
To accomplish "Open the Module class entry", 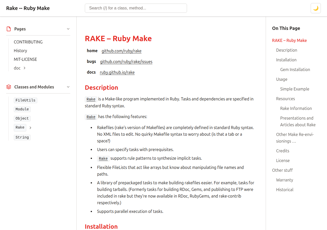I will (22, 109).
